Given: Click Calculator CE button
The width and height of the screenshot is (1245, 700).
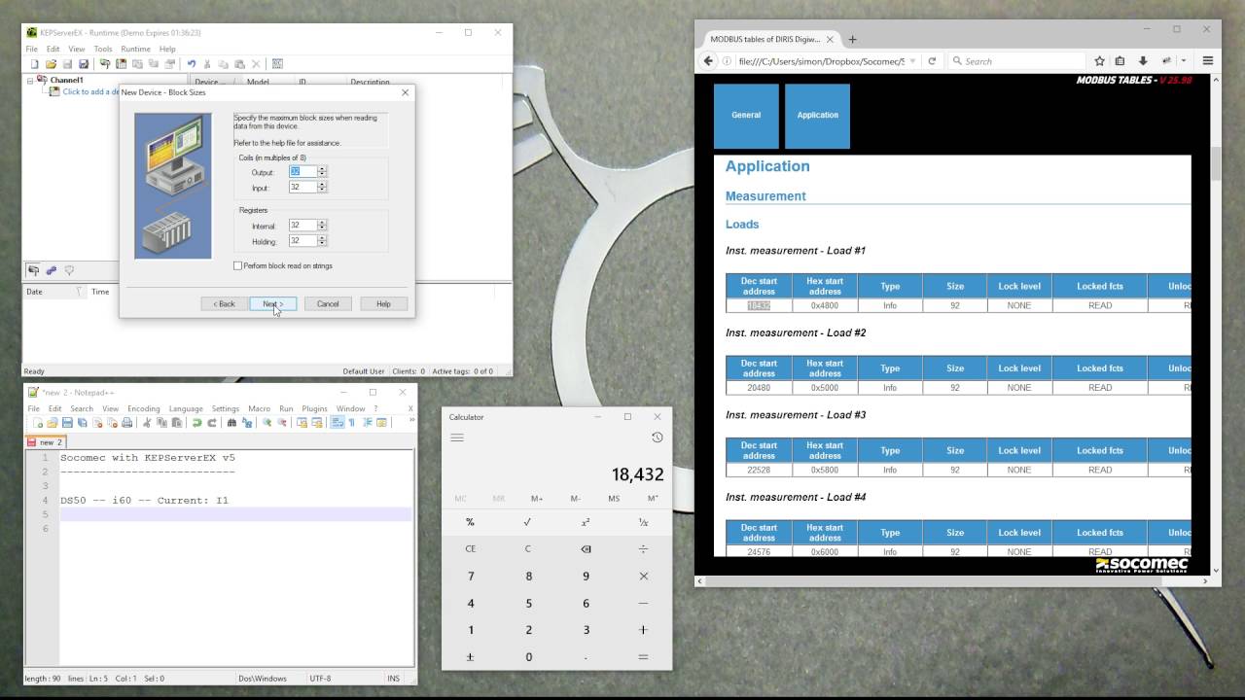Looking at the screenshot, I should click(x=471, y=548).
